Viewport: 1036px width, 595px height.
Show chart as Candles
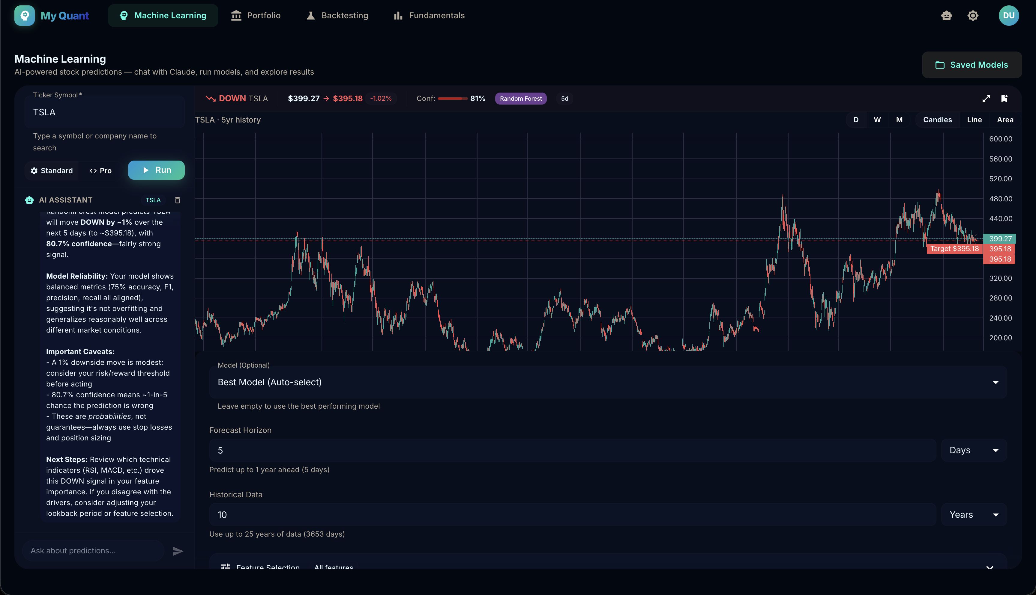[937, 120]
